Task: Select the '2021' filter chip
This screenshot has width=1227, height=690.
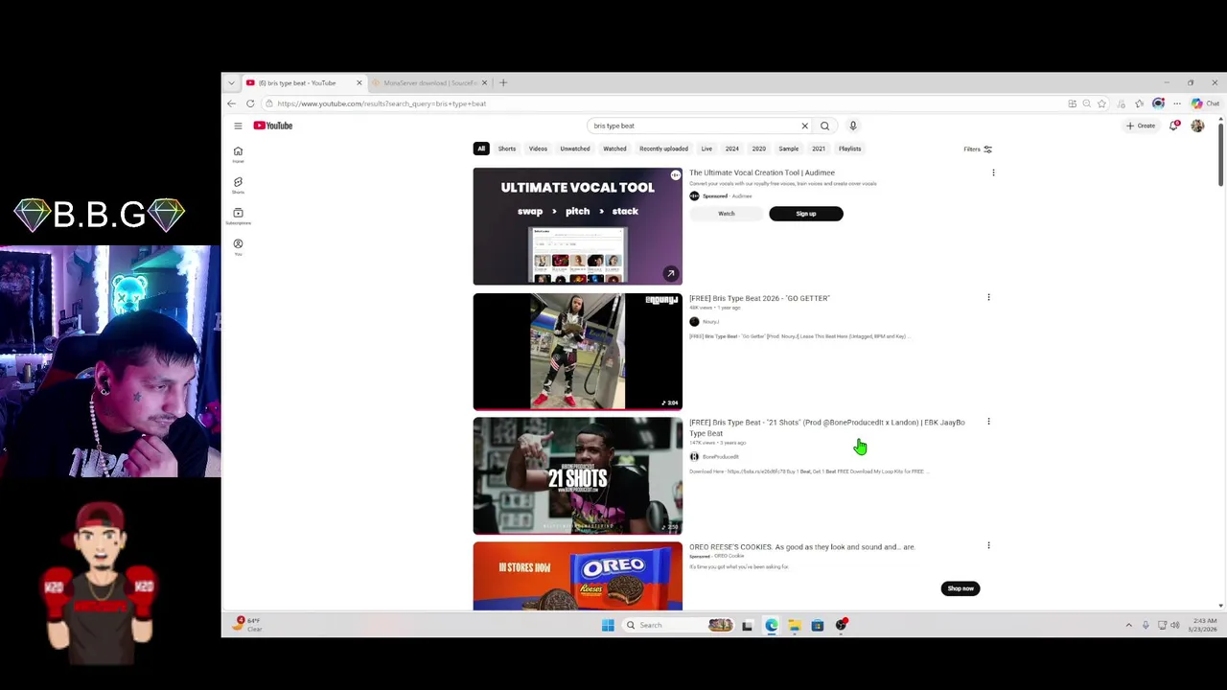Action: [819, 149]
